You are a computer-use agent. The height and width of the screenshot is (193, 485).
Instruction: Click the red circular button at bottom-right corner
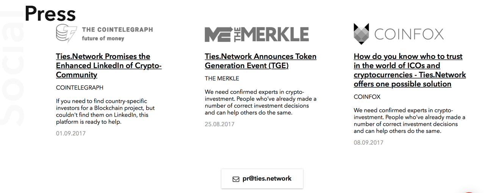[469, 192]
